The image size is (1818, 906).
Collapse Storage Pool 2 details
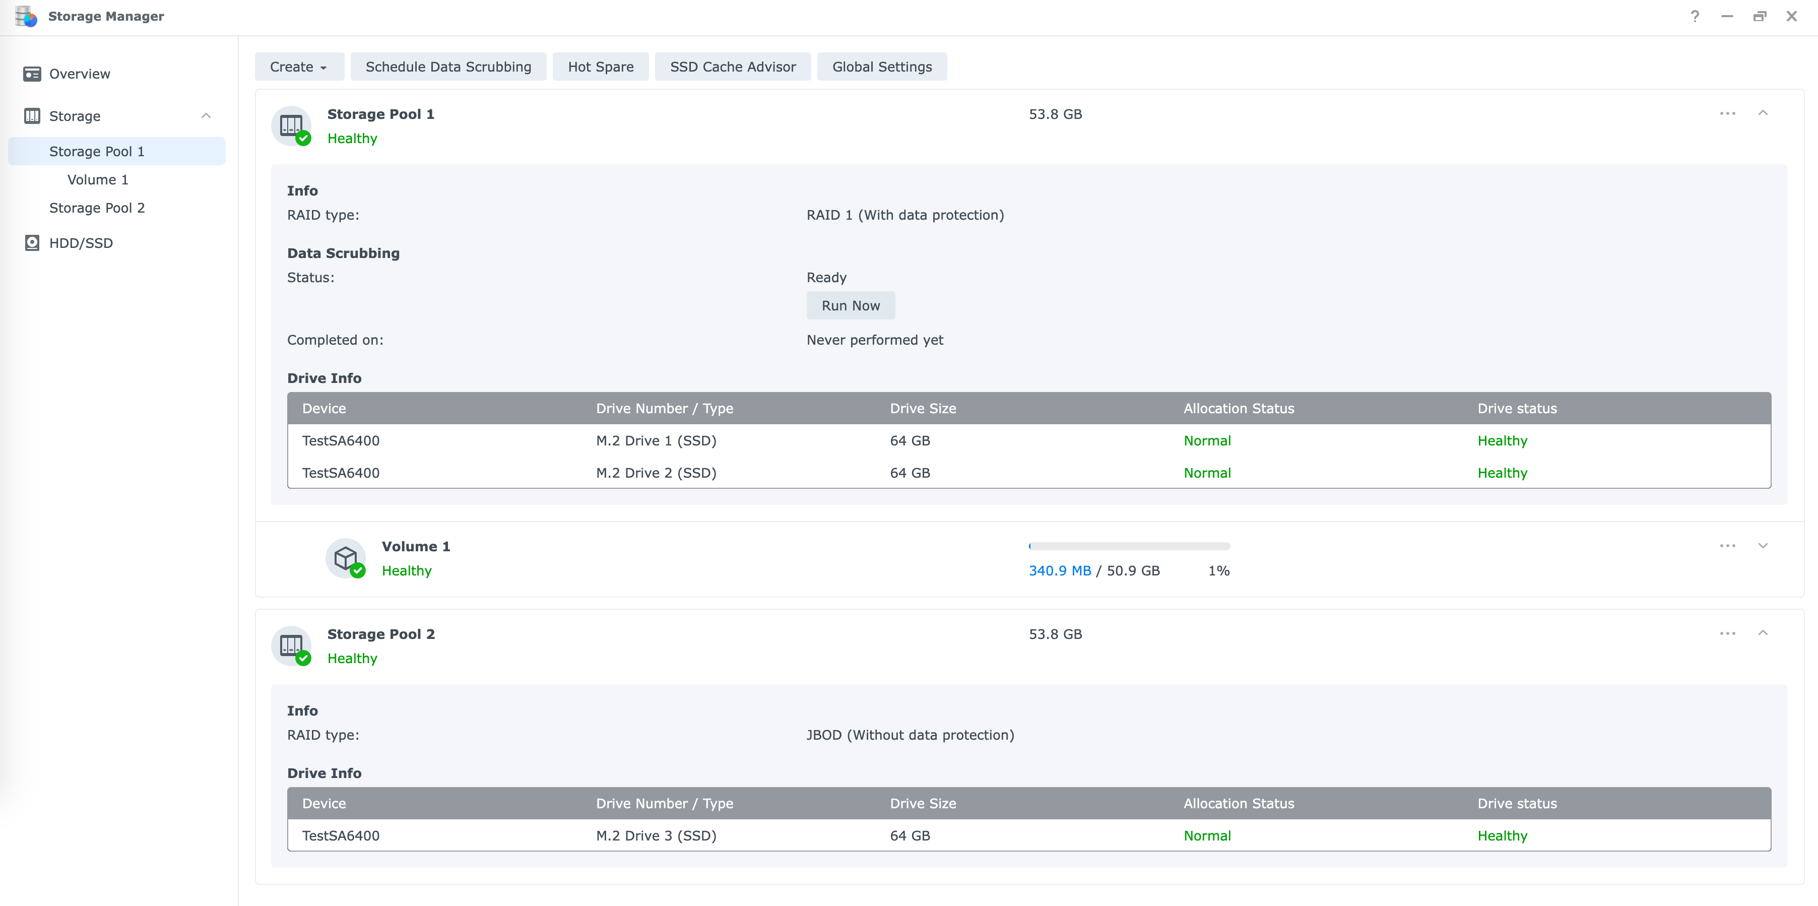tap(1762, 633)
